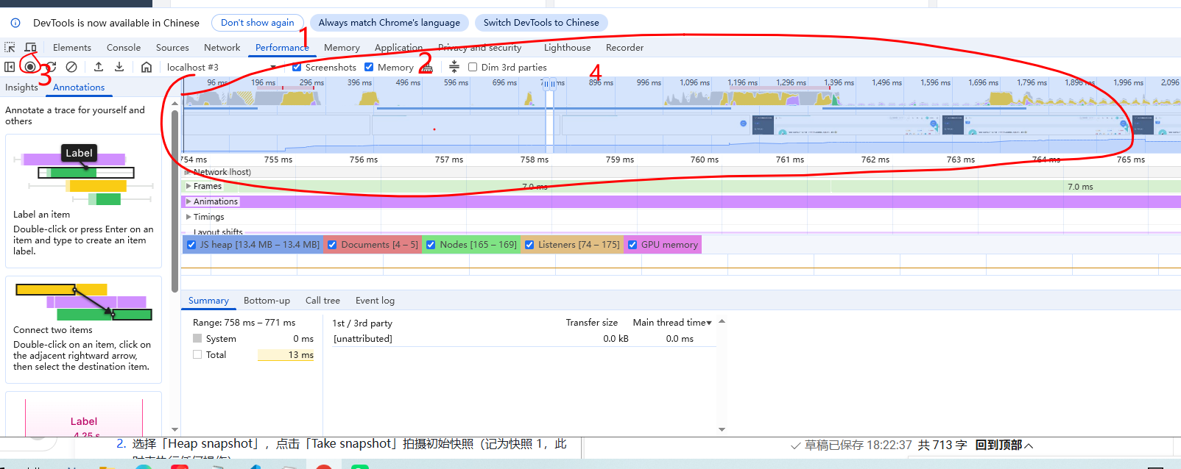1181x469 pixels.
Task: Click the left timeline overview range handle
Action: [546, 84]
